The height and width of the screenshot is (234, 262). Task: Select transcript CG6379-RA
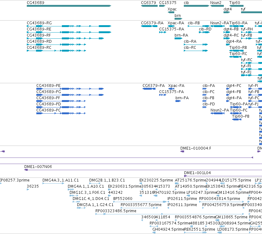pos(149,26)
